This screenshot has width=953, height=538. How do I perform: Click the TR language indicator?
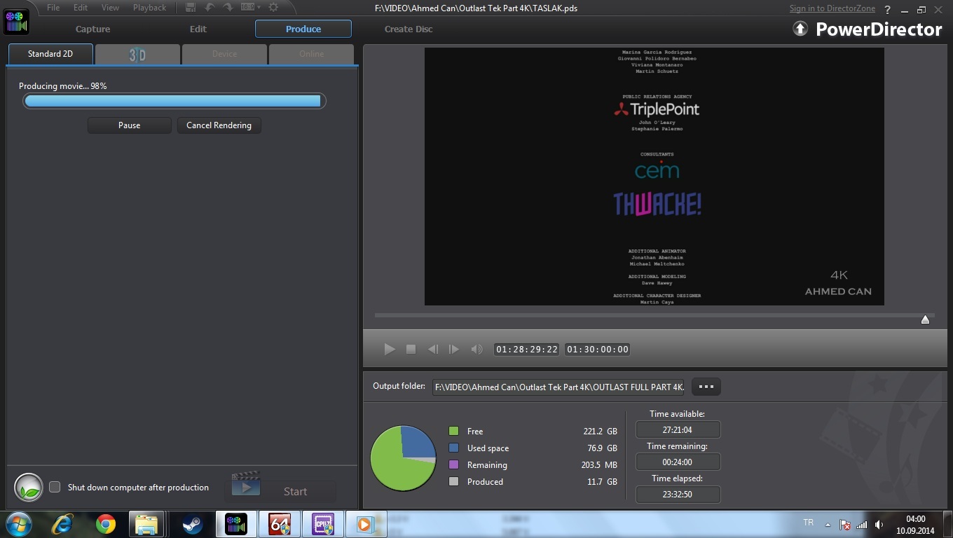pyautogui.click(x=808, y=523)
